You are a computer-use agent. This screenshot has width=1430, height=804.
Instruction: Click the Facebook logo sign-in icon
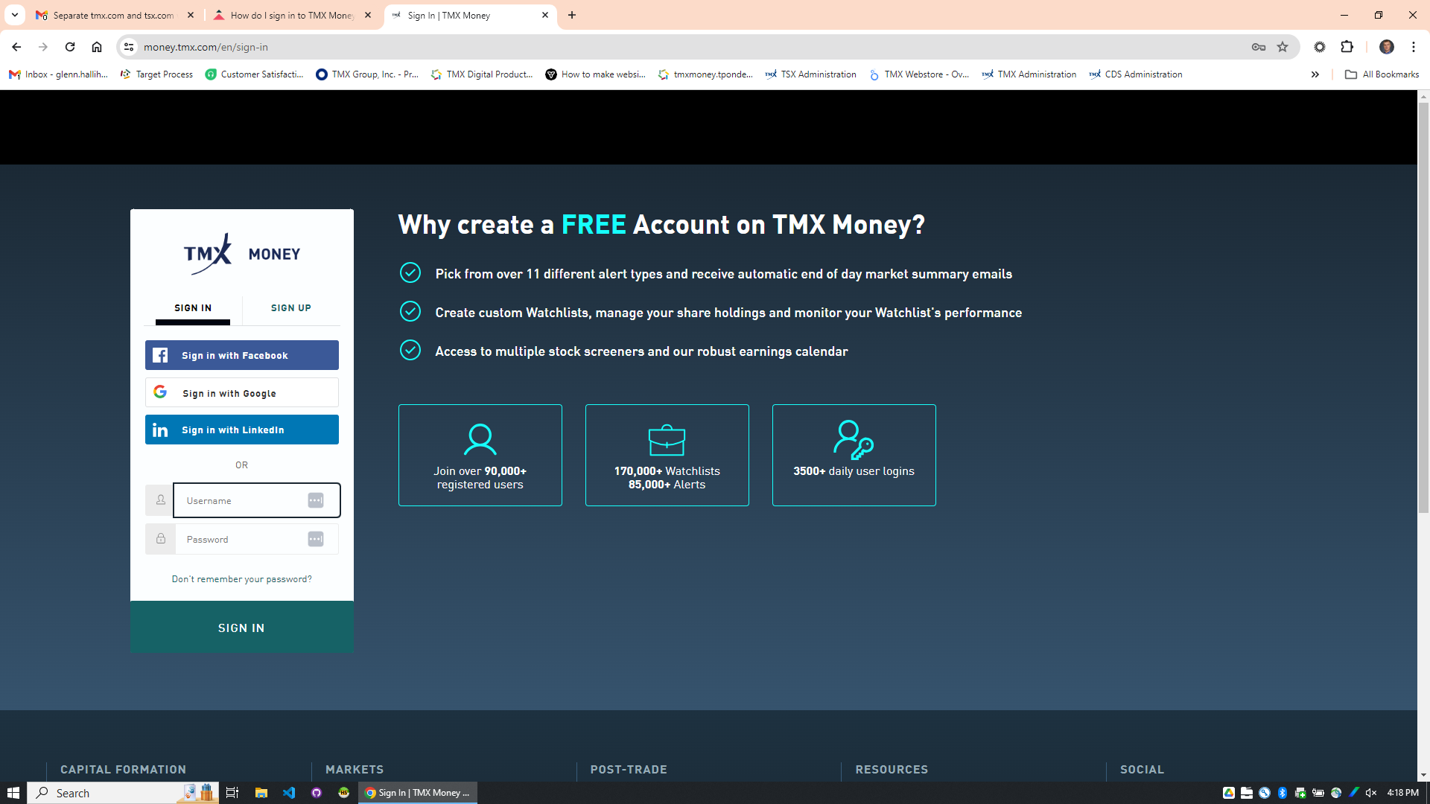click(x=160, y=355)
